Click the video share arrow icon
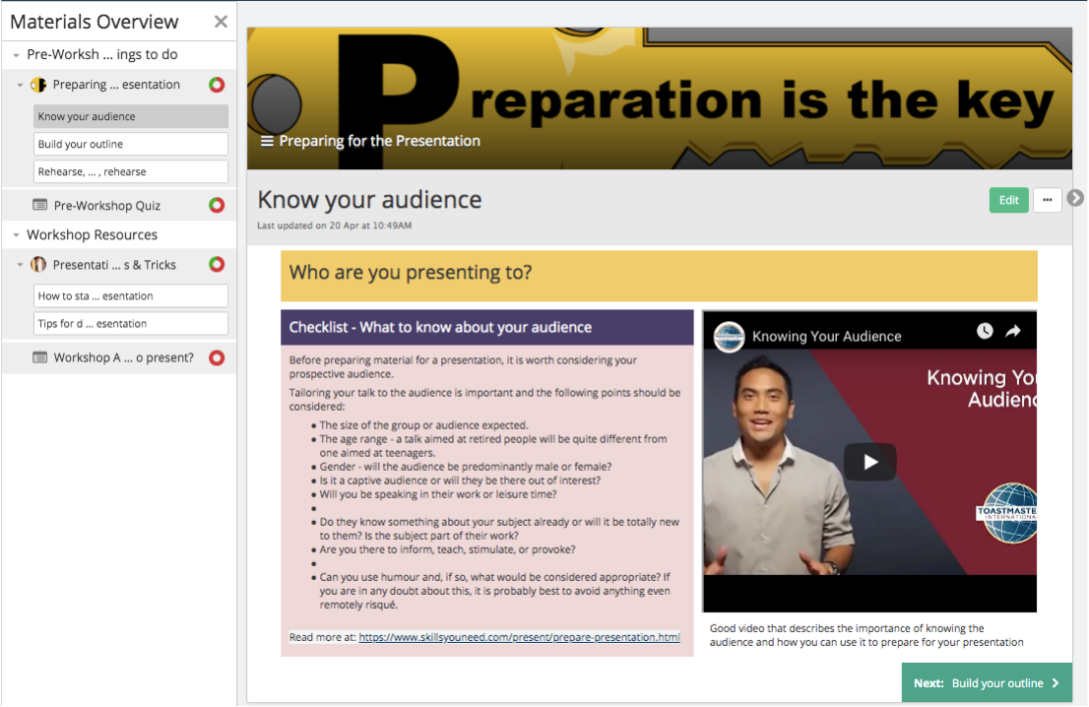The height and width of the screenshot is (707, 1089). [x=1012, y=331]
